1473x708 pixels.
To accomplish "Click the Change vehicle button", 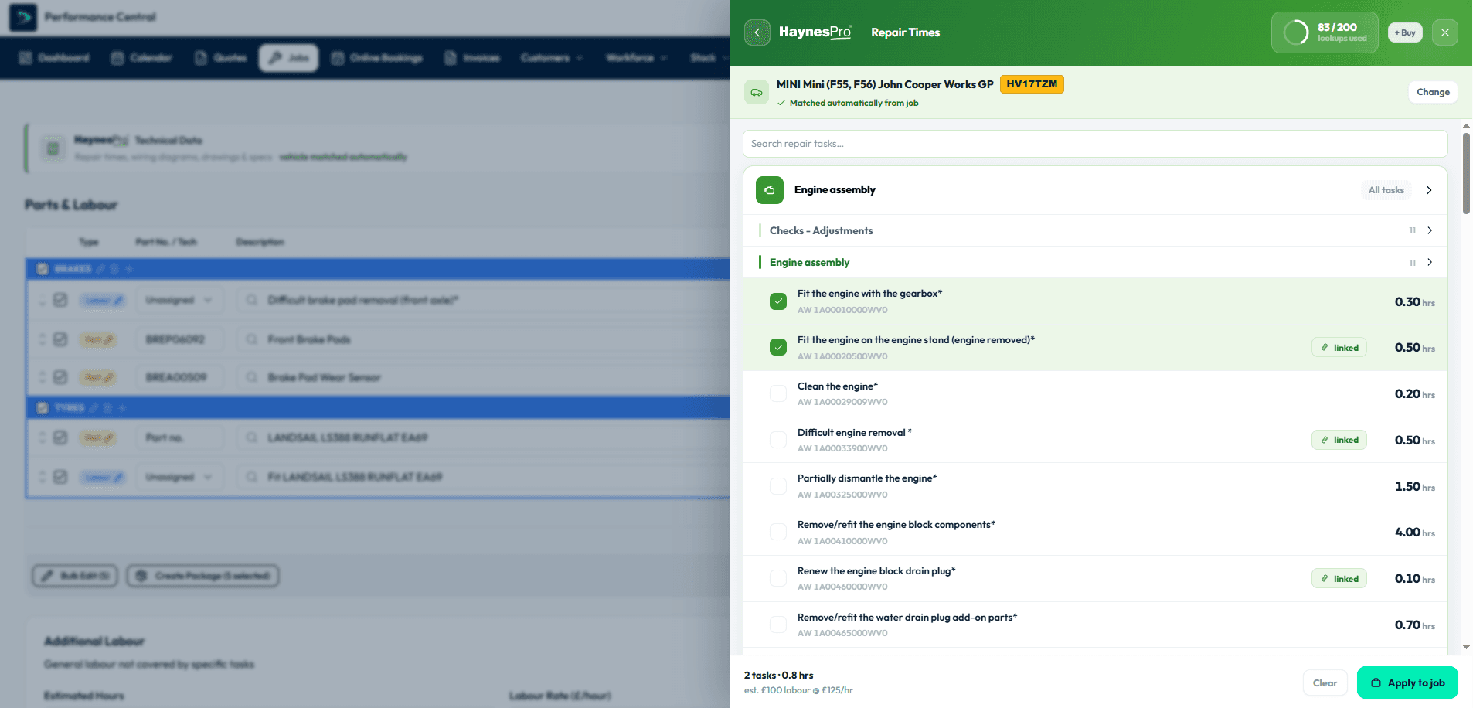I will pyautogui.click(x=1433, y=92).
